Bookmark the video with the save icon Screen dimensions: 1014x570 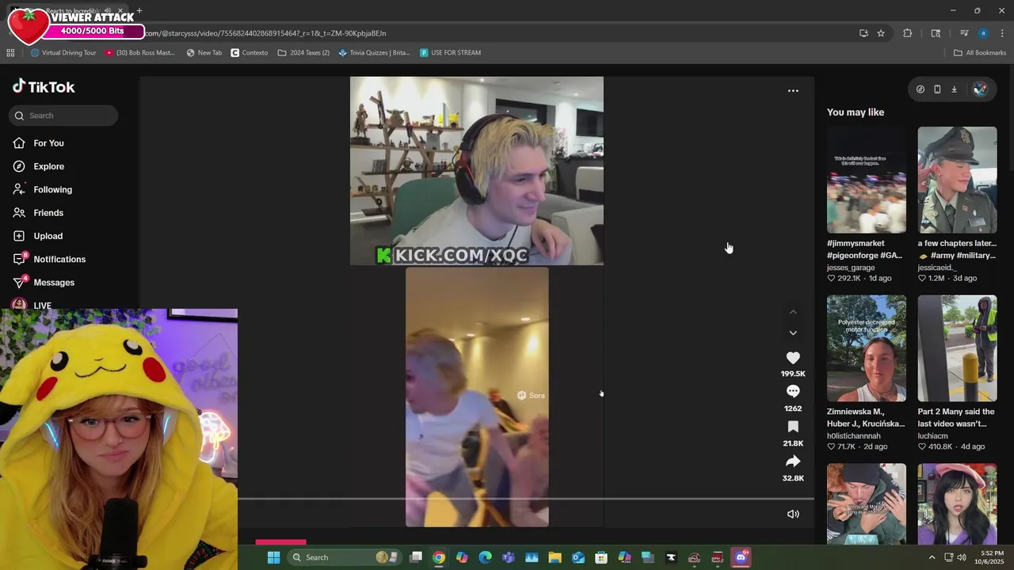(x=793, y=427)
